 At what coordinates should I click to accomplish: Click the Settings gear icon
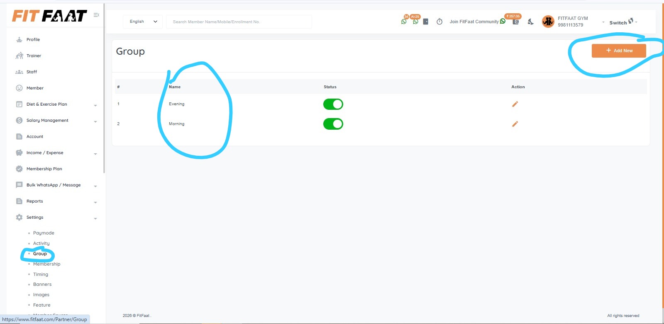(19, 217)
